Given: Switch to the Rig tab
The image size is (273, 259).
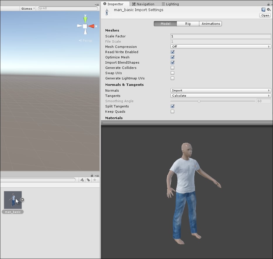Looking at the screenshot, I should tap(188, 24).
